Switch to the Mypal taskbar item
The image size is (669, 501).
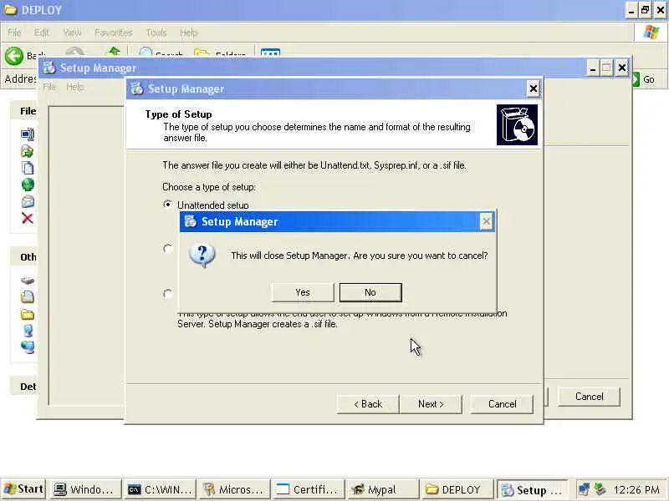pyautogui.click(x=383, y=489)
